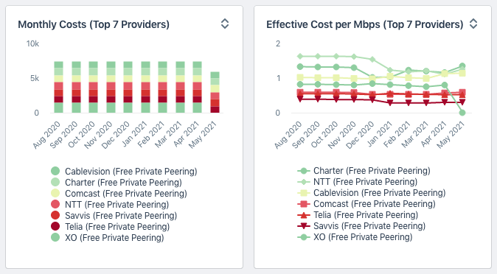Expand the Effective Cost per Mbps panel arrows

pos(473,24)
